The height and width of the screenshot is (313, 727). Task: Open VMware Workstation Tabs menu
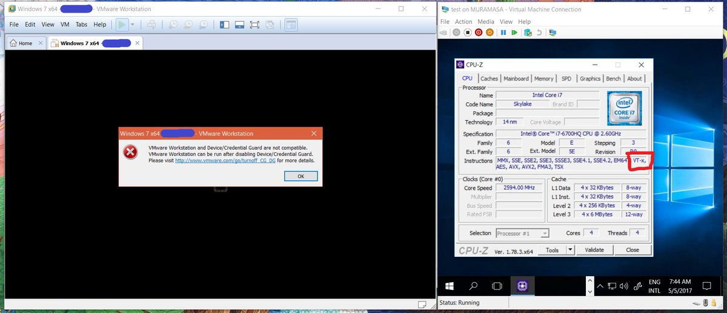tap(82, 25)
